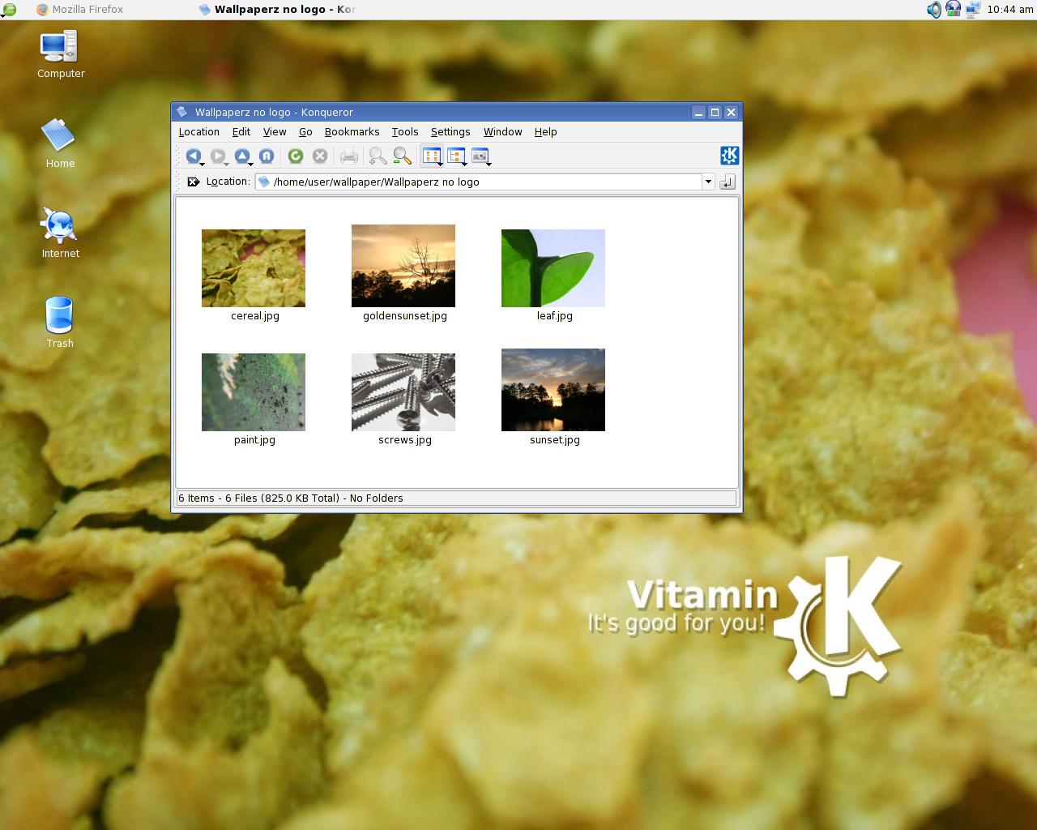This screenshot has width=1037, height=830.
Task: Select the sunset.jpg thumbnail
Action: (x=553, y=390)
